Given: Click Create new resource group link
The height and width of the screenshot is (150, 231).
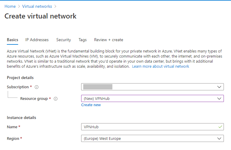Looking at the screenshot, I should 91,105.
